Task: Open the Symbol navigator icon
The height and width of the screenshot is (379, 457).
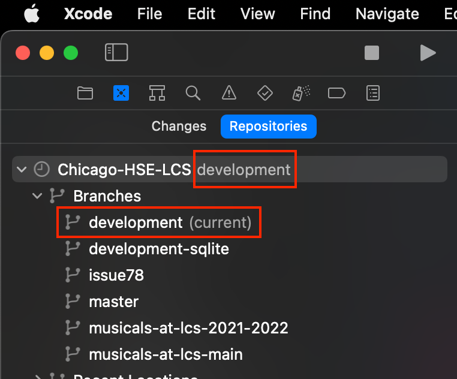Action: point(157,93)
